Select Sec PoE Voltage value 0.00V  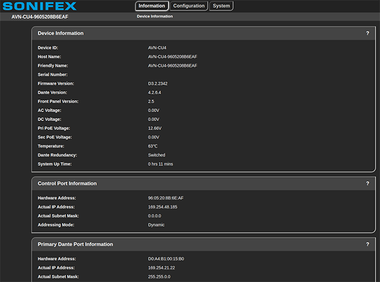[x=153, y=138]
